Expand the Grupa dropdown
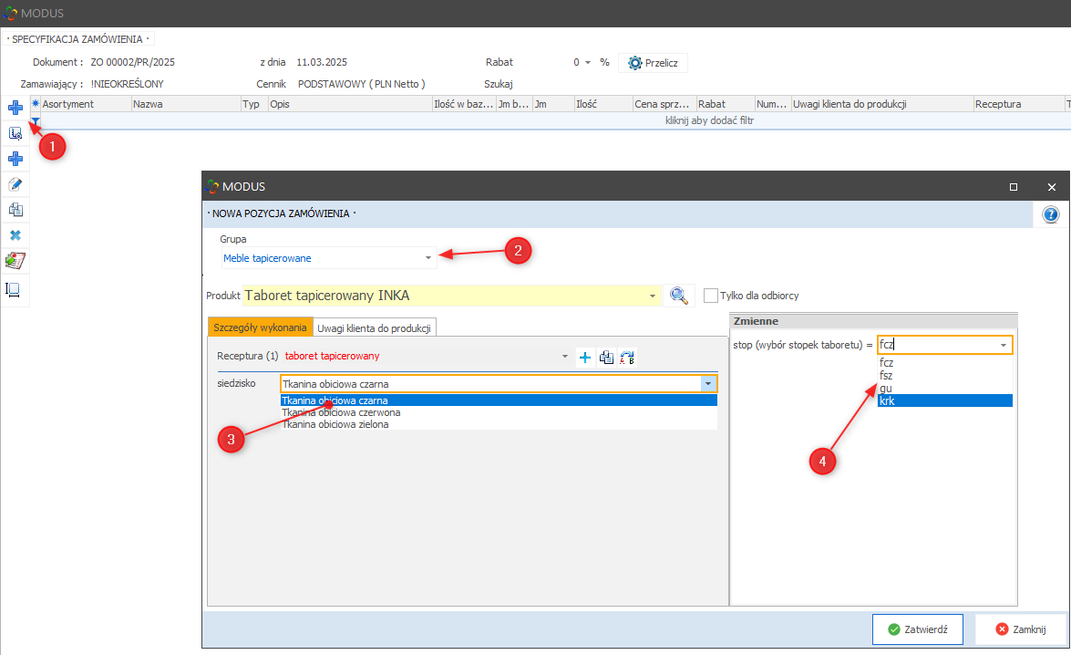This screenshot has width=1071, height=655. (x=428, y=259)
